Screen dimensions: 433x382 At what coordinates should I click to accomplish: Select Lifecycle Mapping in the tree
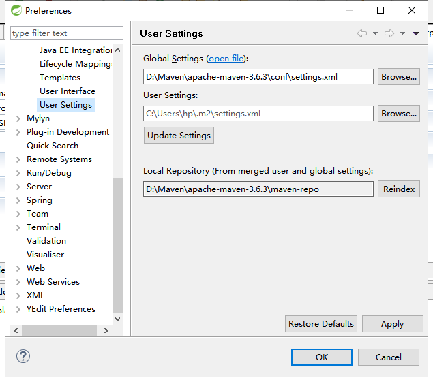pos(75,64)
